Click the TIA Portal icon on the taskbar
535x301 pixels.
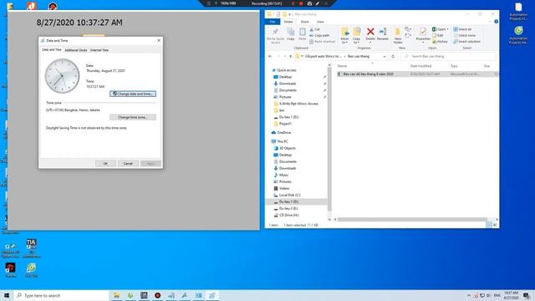(144, 295)
